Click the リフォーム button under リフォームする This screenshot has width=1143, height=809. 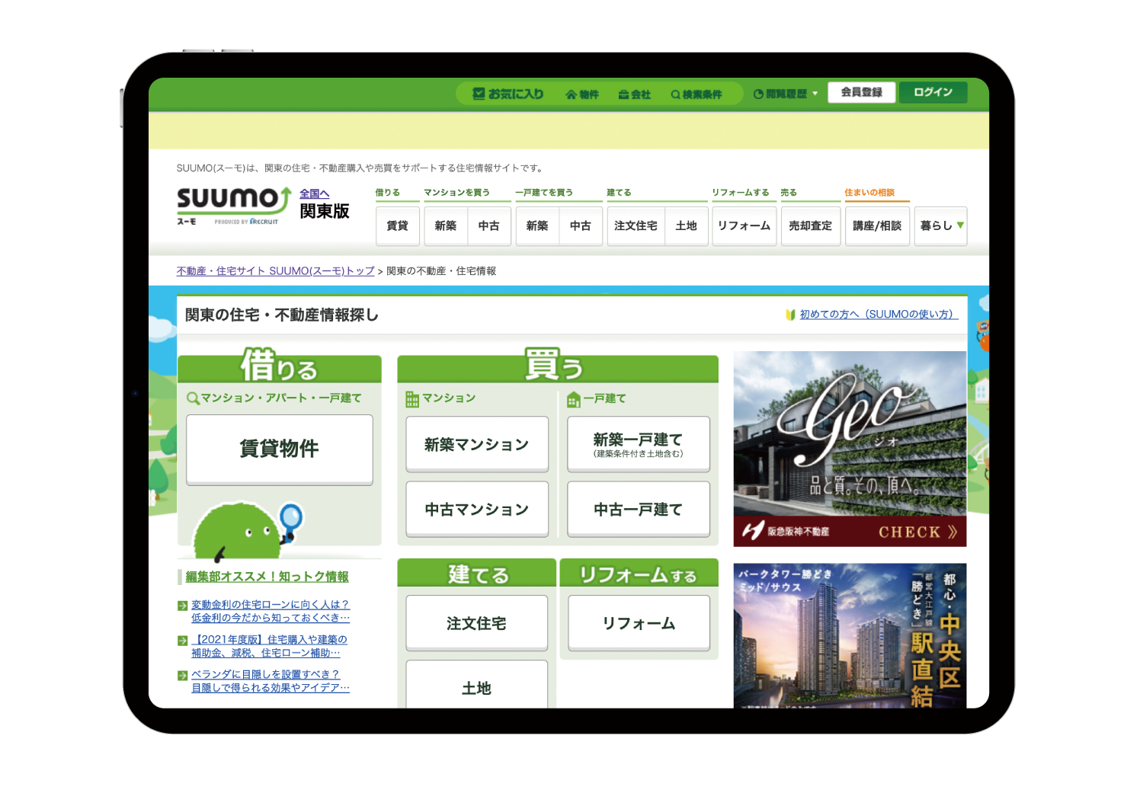(639, 623)
